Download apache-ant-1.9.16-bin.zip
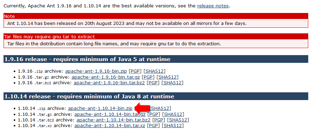Image resolution: width=310 pixels, height=132 pixels. [96, 71]
